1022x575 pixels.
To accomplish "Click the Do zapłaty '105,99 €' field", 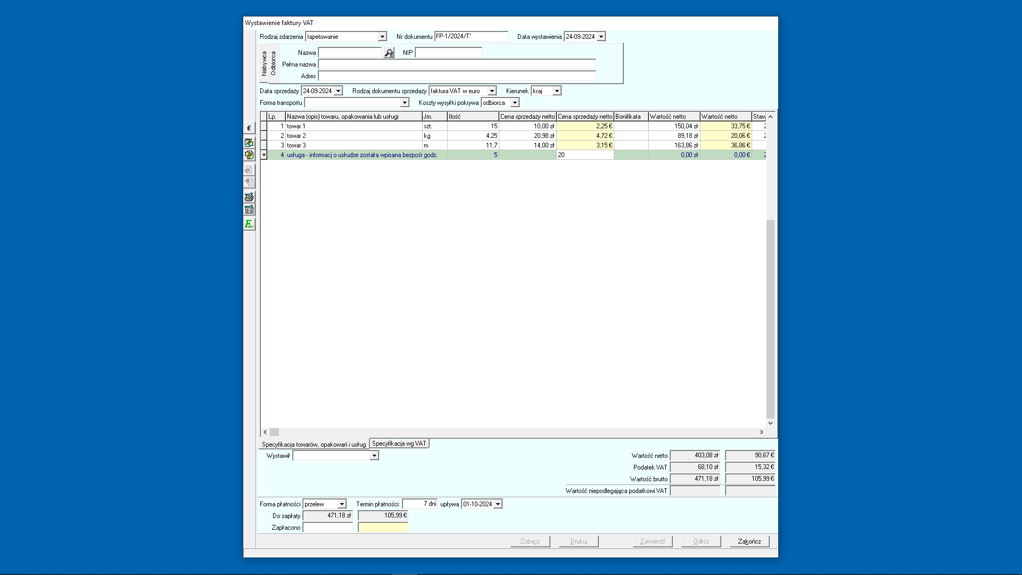I will pyautogui.click(x=383, y=515).
